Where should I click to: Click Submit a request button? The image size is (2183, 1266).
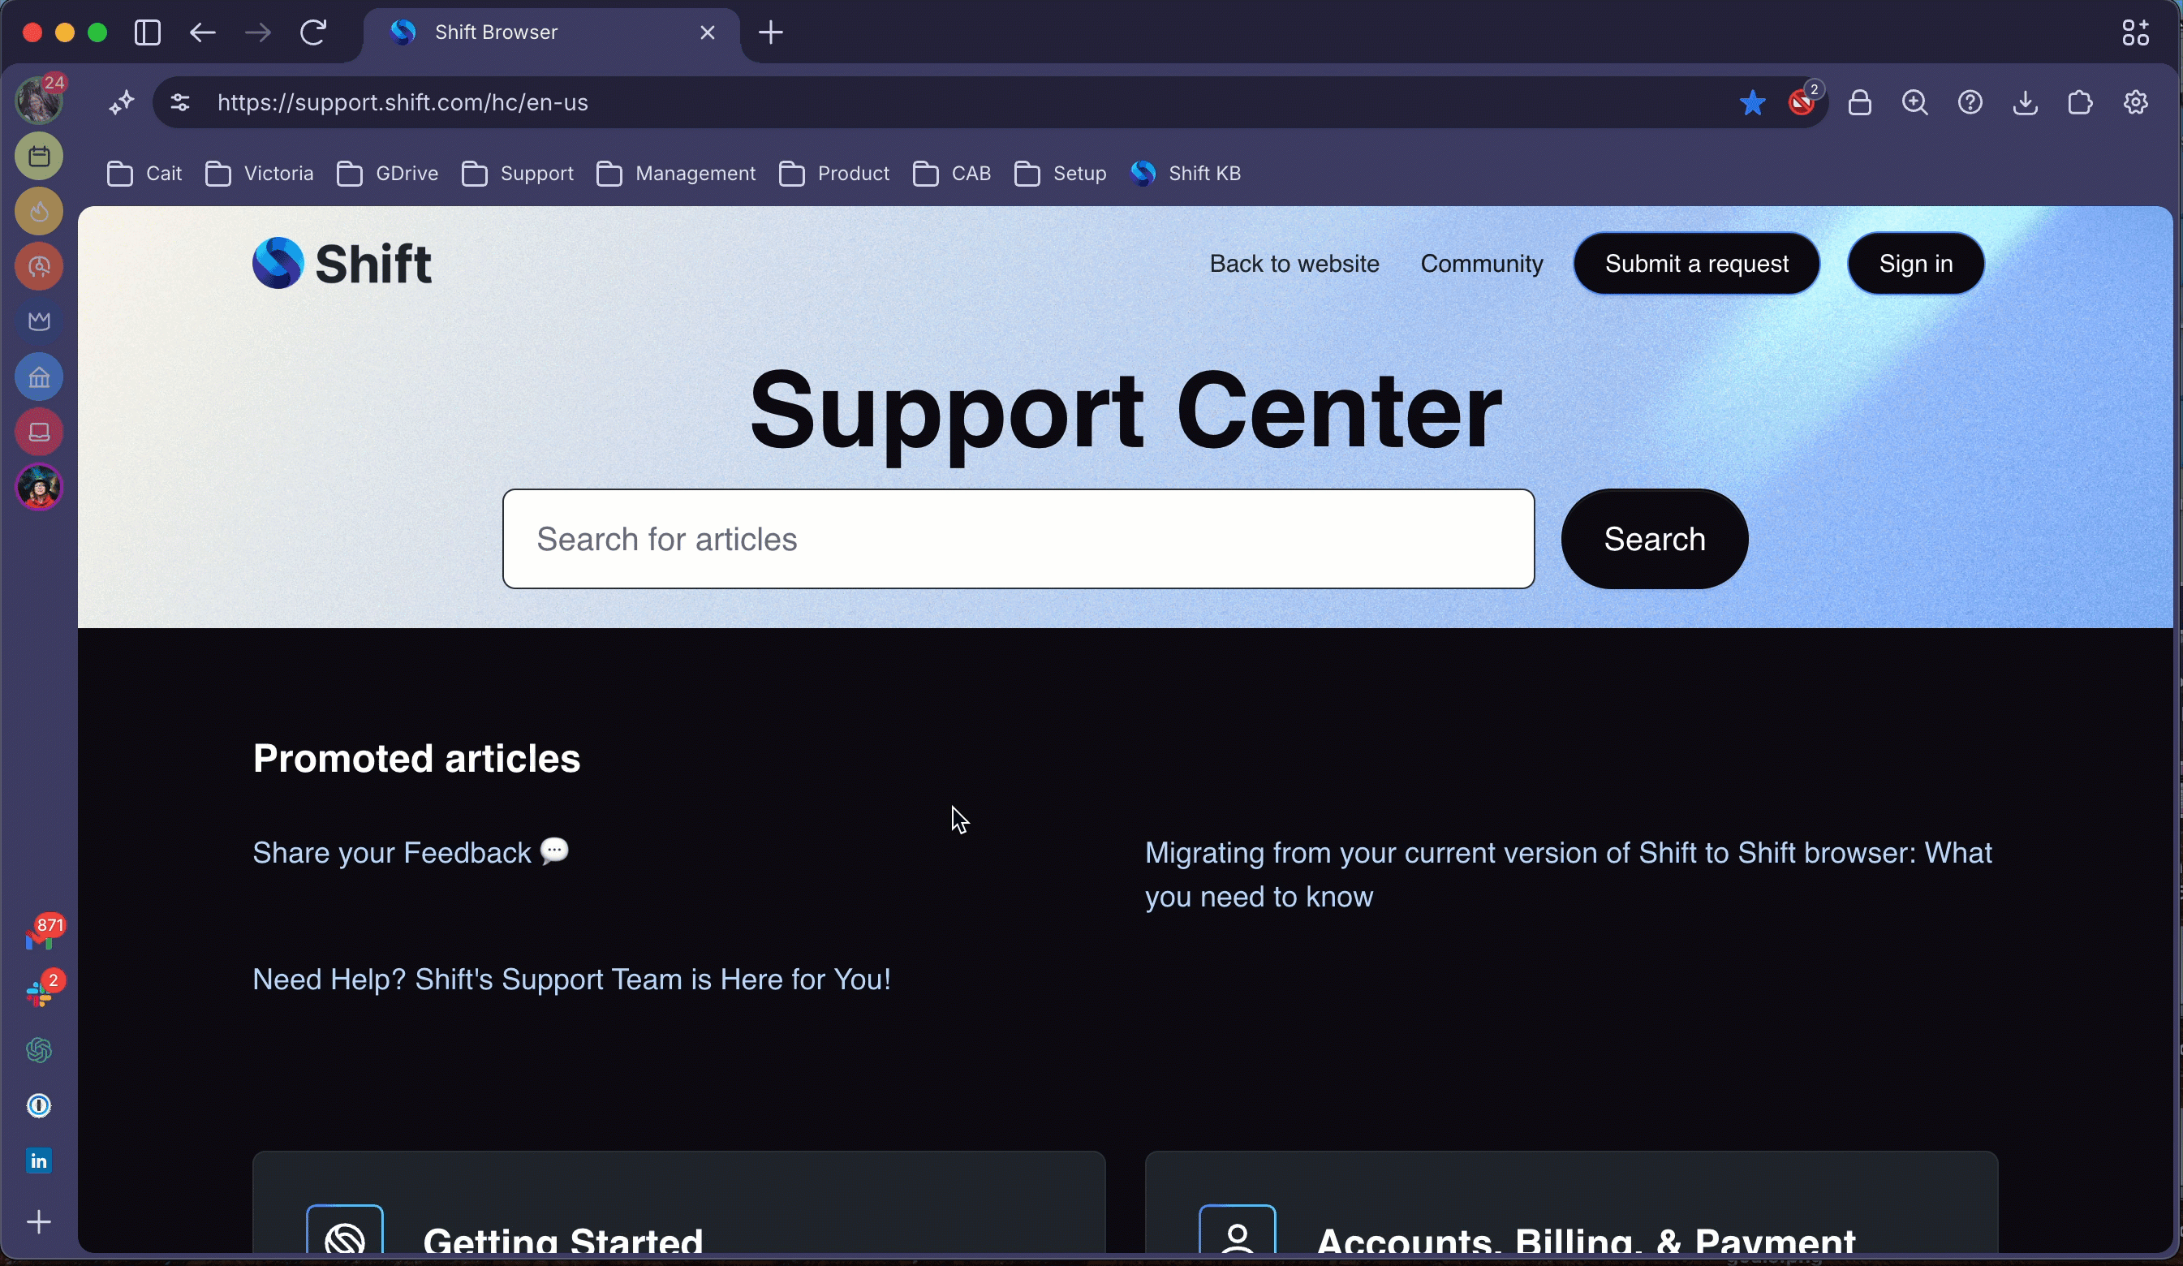point(1696,264)
